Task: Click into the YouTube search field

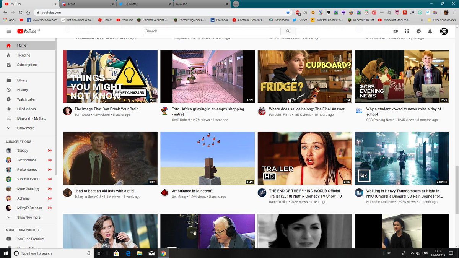Action: pyautogui.click(x=212, y=31)
